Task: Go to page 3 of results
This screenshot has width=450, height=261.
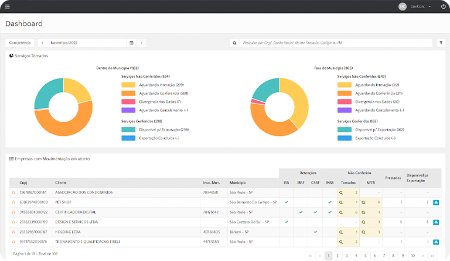Action: tap(347, 256)
